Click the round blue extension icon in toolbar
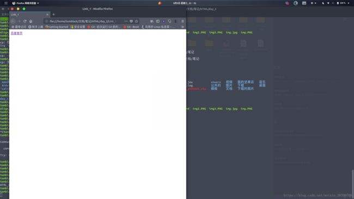 point(164,21)
